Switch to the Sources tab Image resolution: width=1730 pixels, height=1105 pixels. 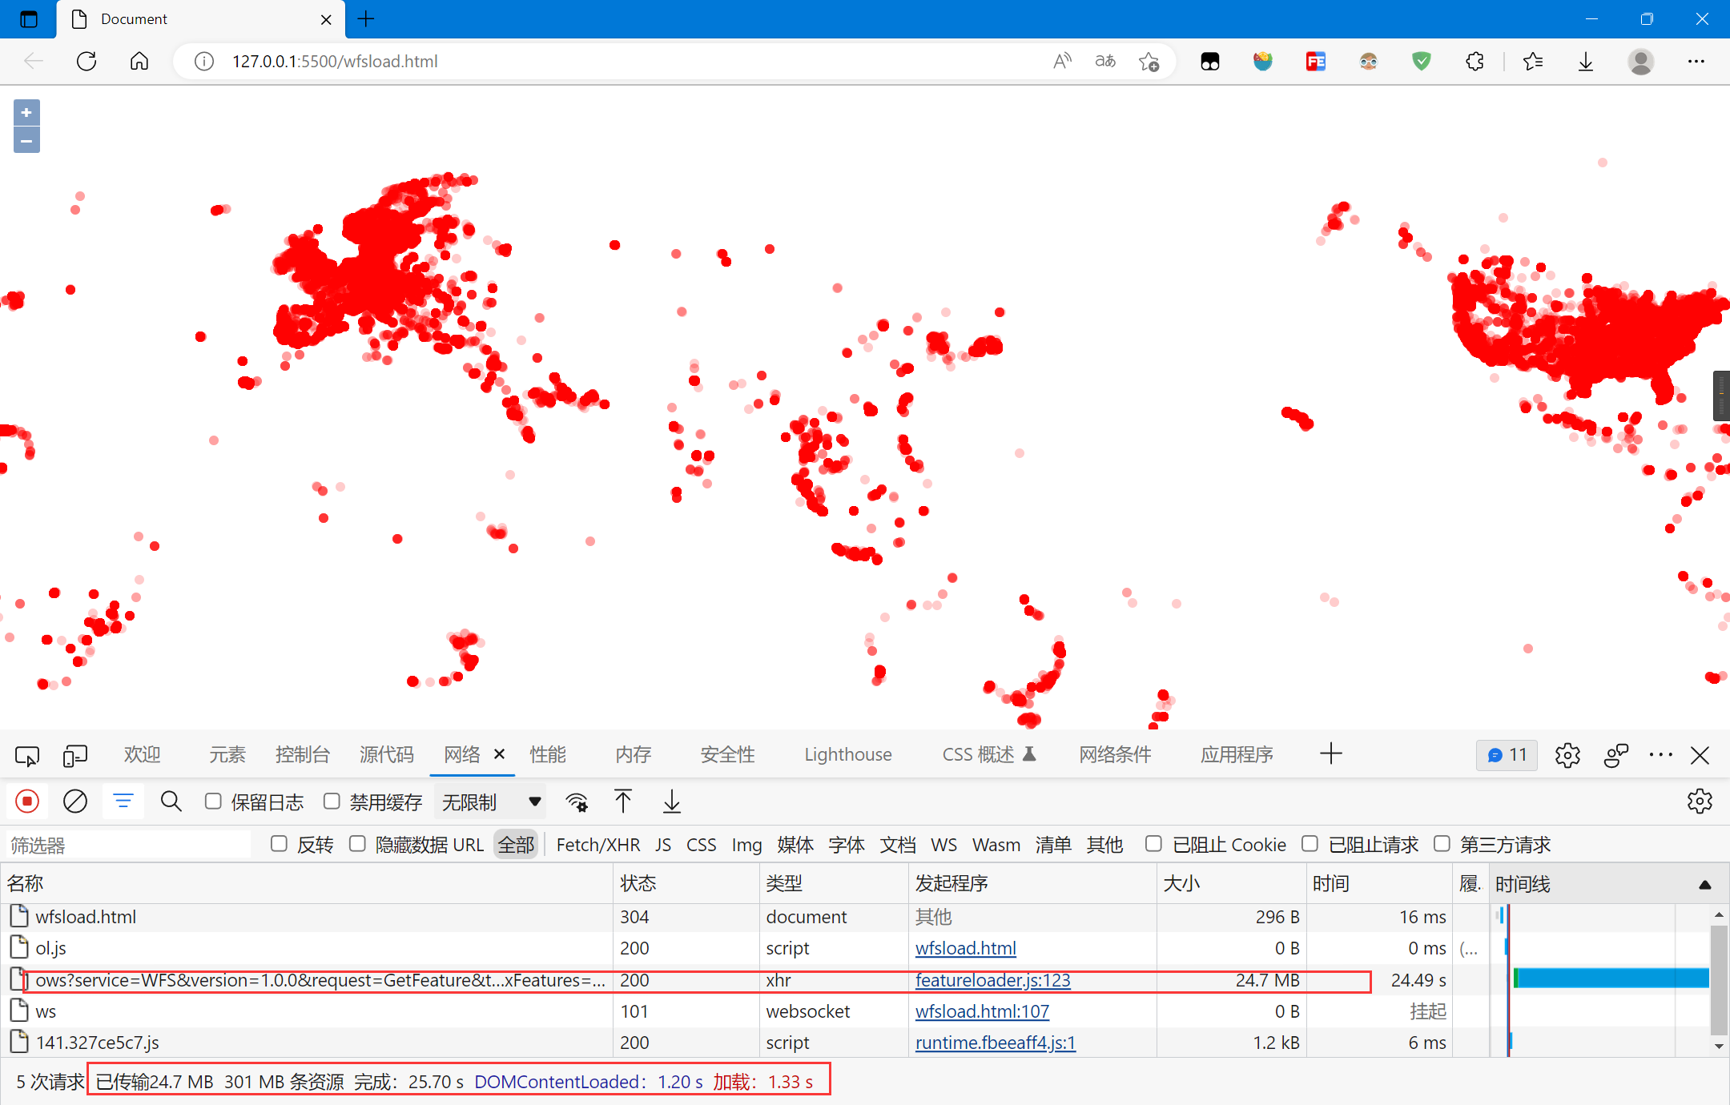pyautogui.click(x=386, y=754)
